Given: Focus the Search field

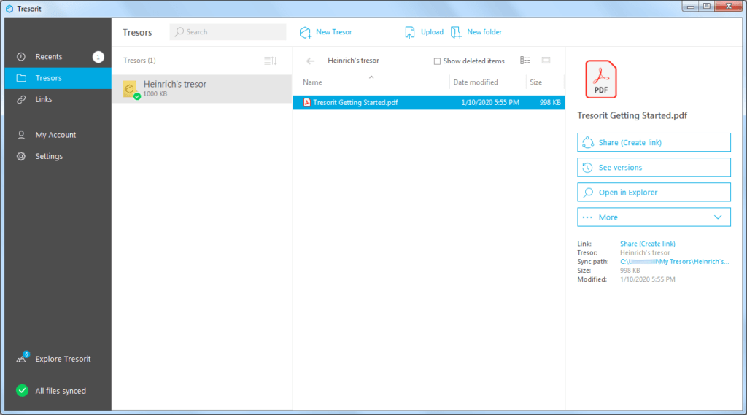Looking at the screenshot, I should coord(228,32).
